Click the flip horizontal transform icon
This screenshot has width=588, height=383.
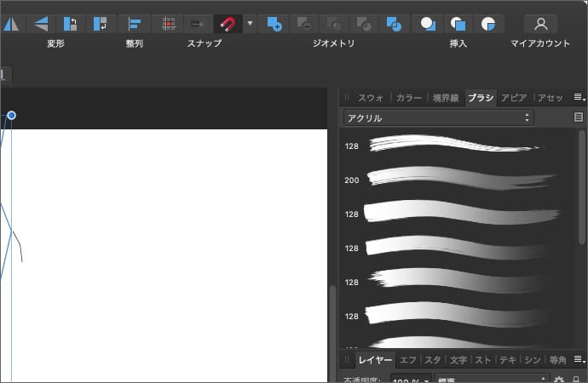[x=9, y=24]
